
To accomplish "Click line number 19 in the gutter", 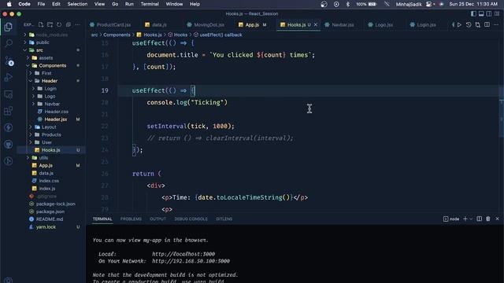I will tap(105, 90).
